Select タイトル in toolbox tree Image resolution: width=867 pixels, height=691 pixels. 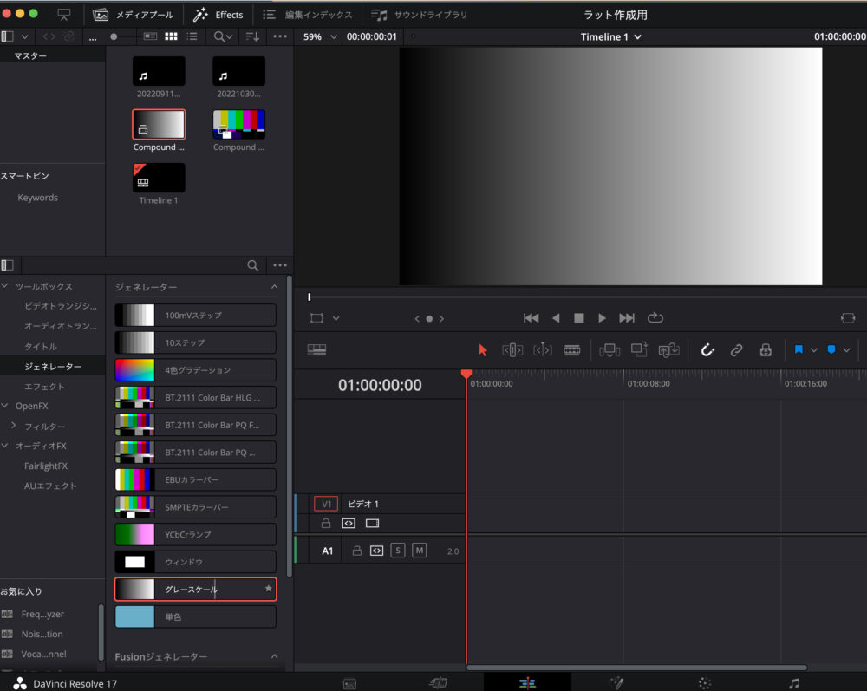[x=41, y=346]
